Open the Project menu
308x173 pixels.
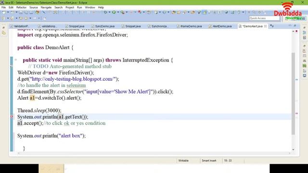70,8
